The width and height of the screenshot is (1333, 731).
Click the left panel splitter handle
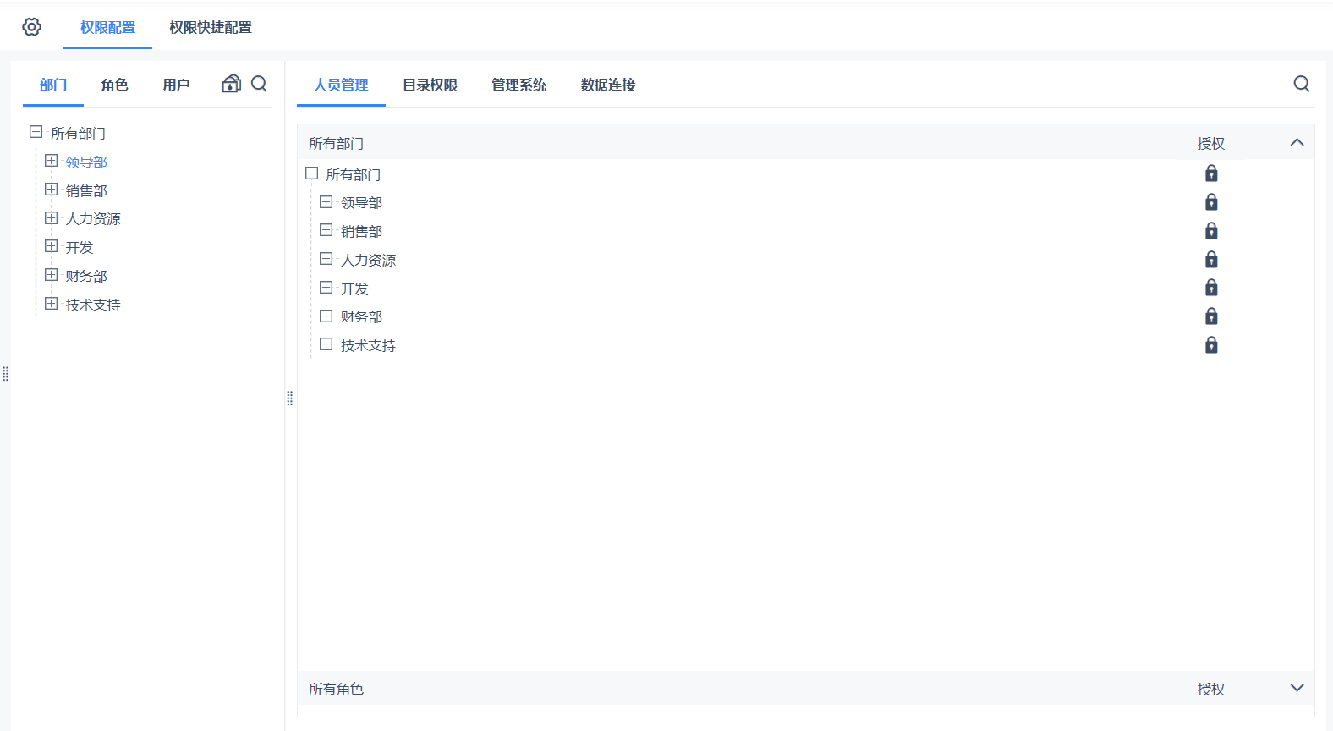(289, 398)
